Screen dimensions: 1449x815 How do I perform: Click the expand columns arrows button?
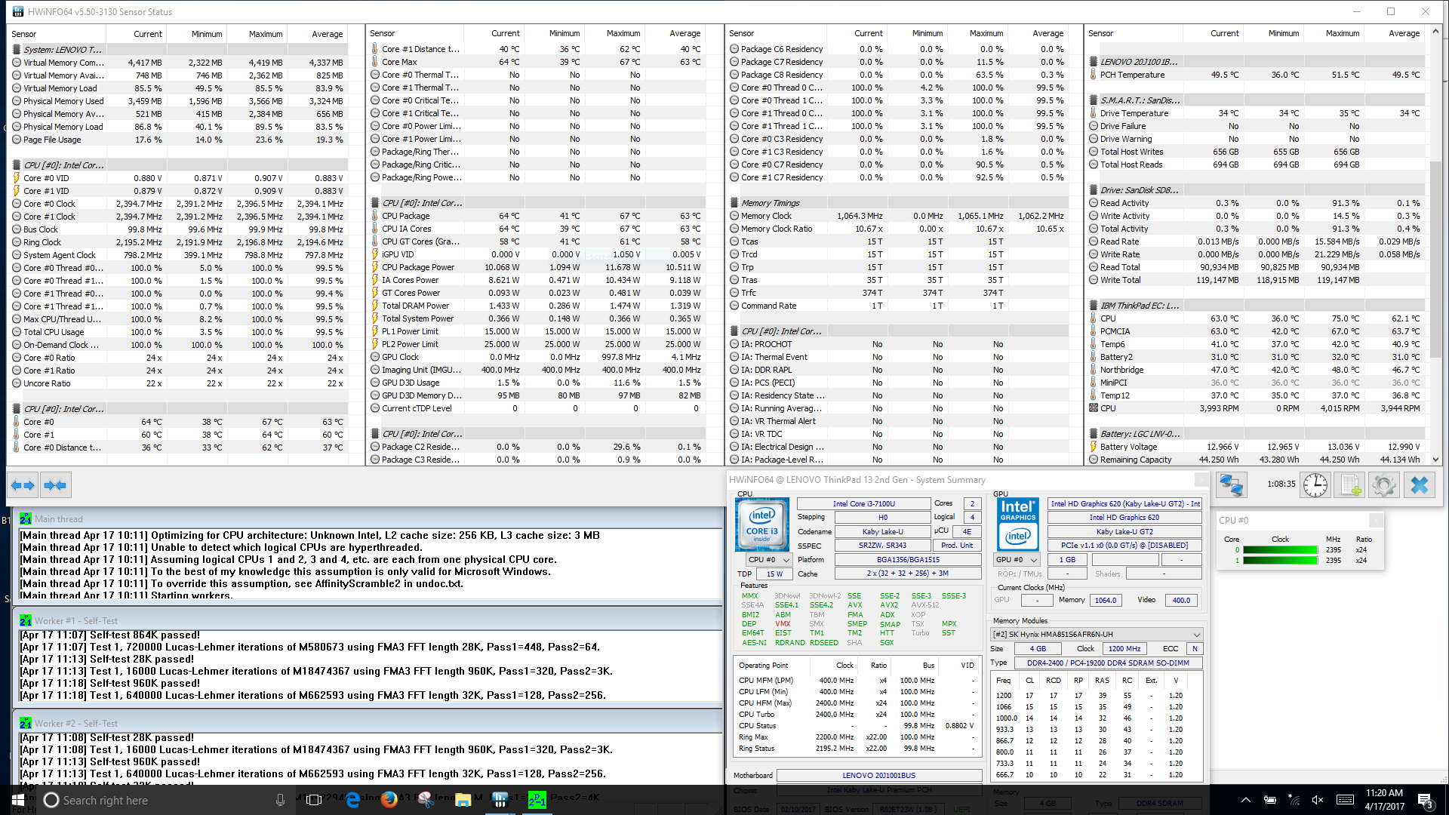tap(23, 485)
